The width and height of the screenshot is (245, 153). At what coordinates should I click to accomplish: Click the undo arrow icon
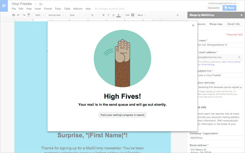19,15
